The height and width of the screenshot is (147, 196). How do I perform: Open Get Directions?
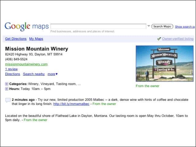pos(16,39)
